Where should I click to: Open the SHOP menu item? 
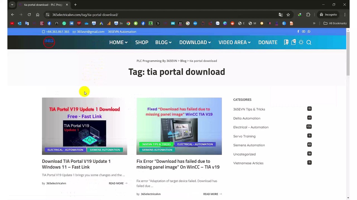pos(142,42)
